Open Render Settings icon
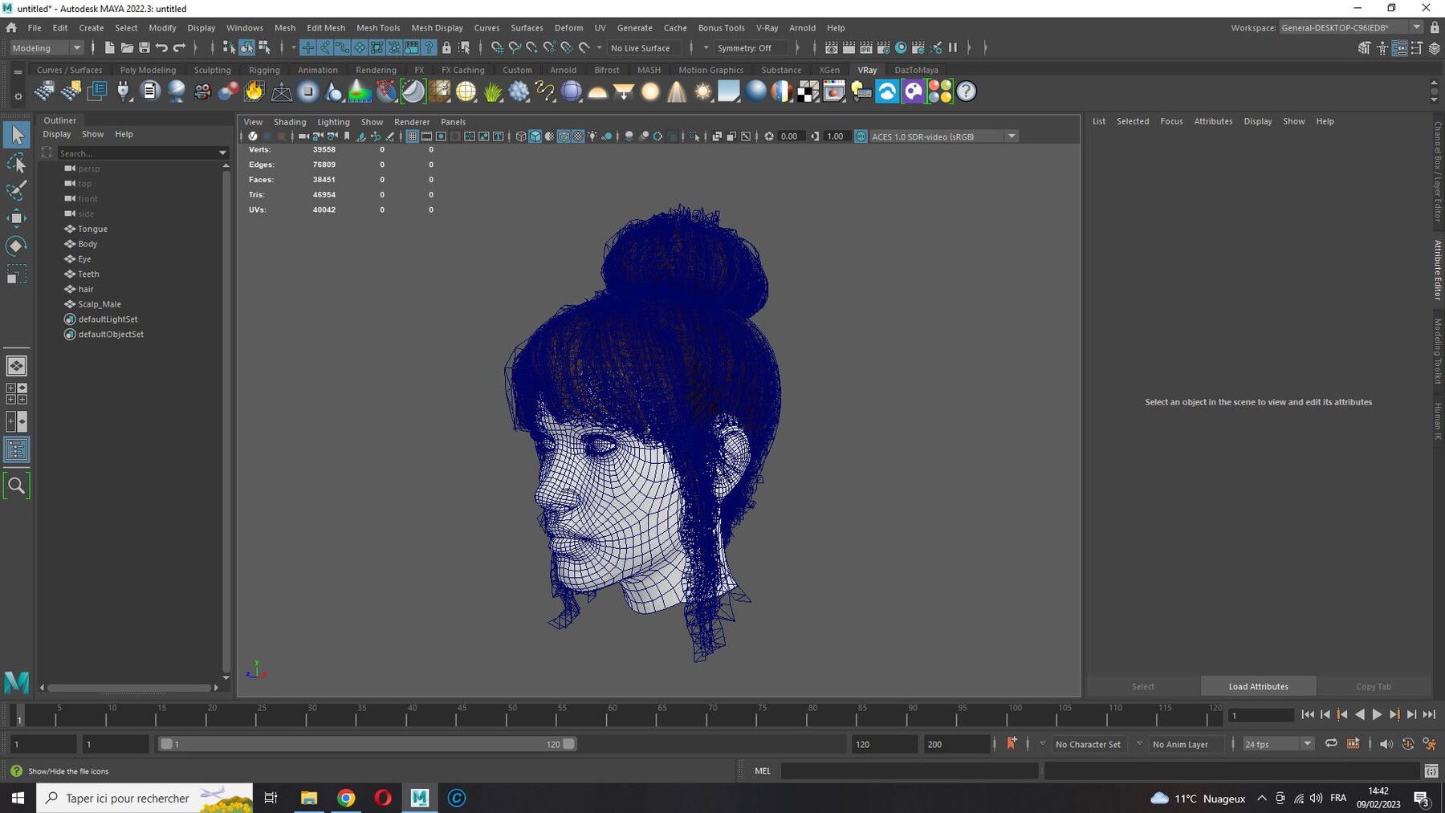 click(884, 48)
